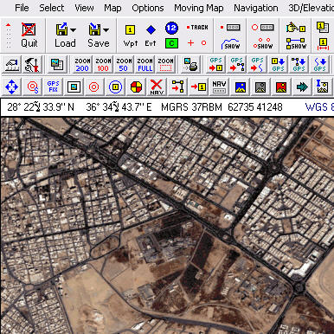Toggle the GPS FIX button
The width and height of the screenshot is (334, 334).
point(53,87)
